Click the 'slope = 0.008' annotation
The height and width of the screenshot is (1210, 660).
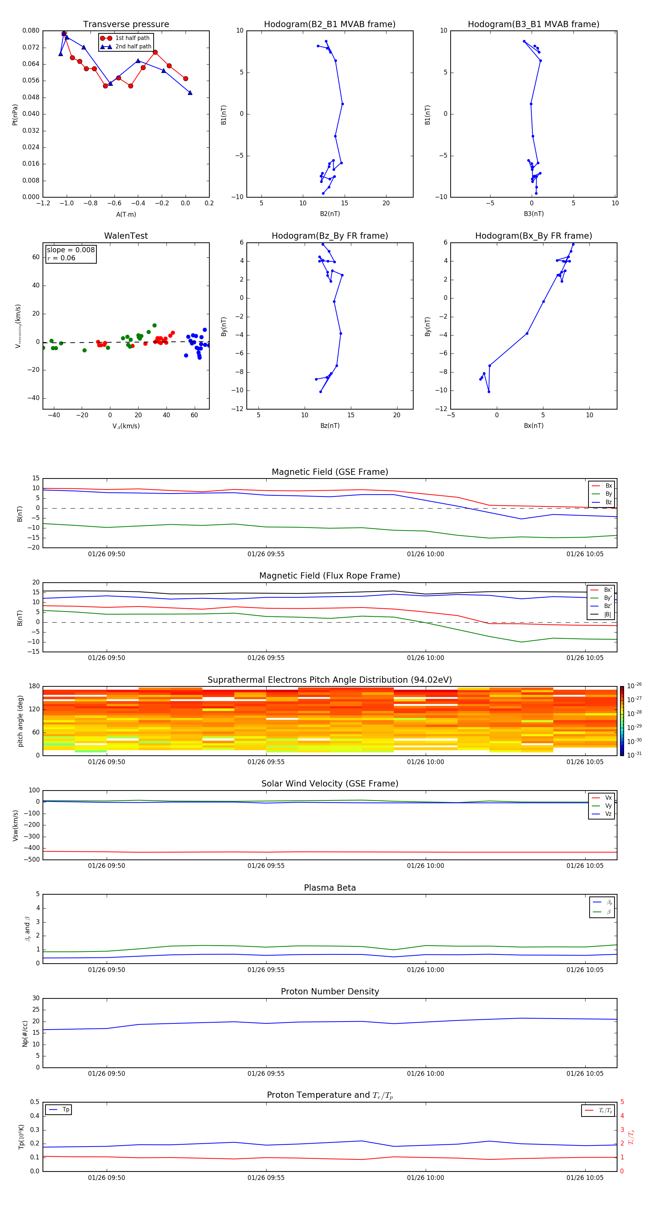[70, 250]
